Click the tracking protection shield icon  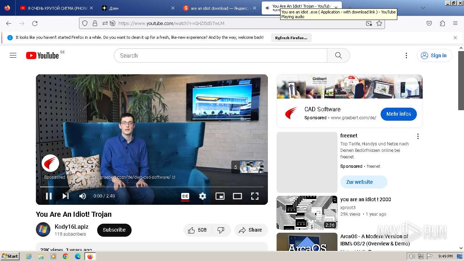coord(85,23)
